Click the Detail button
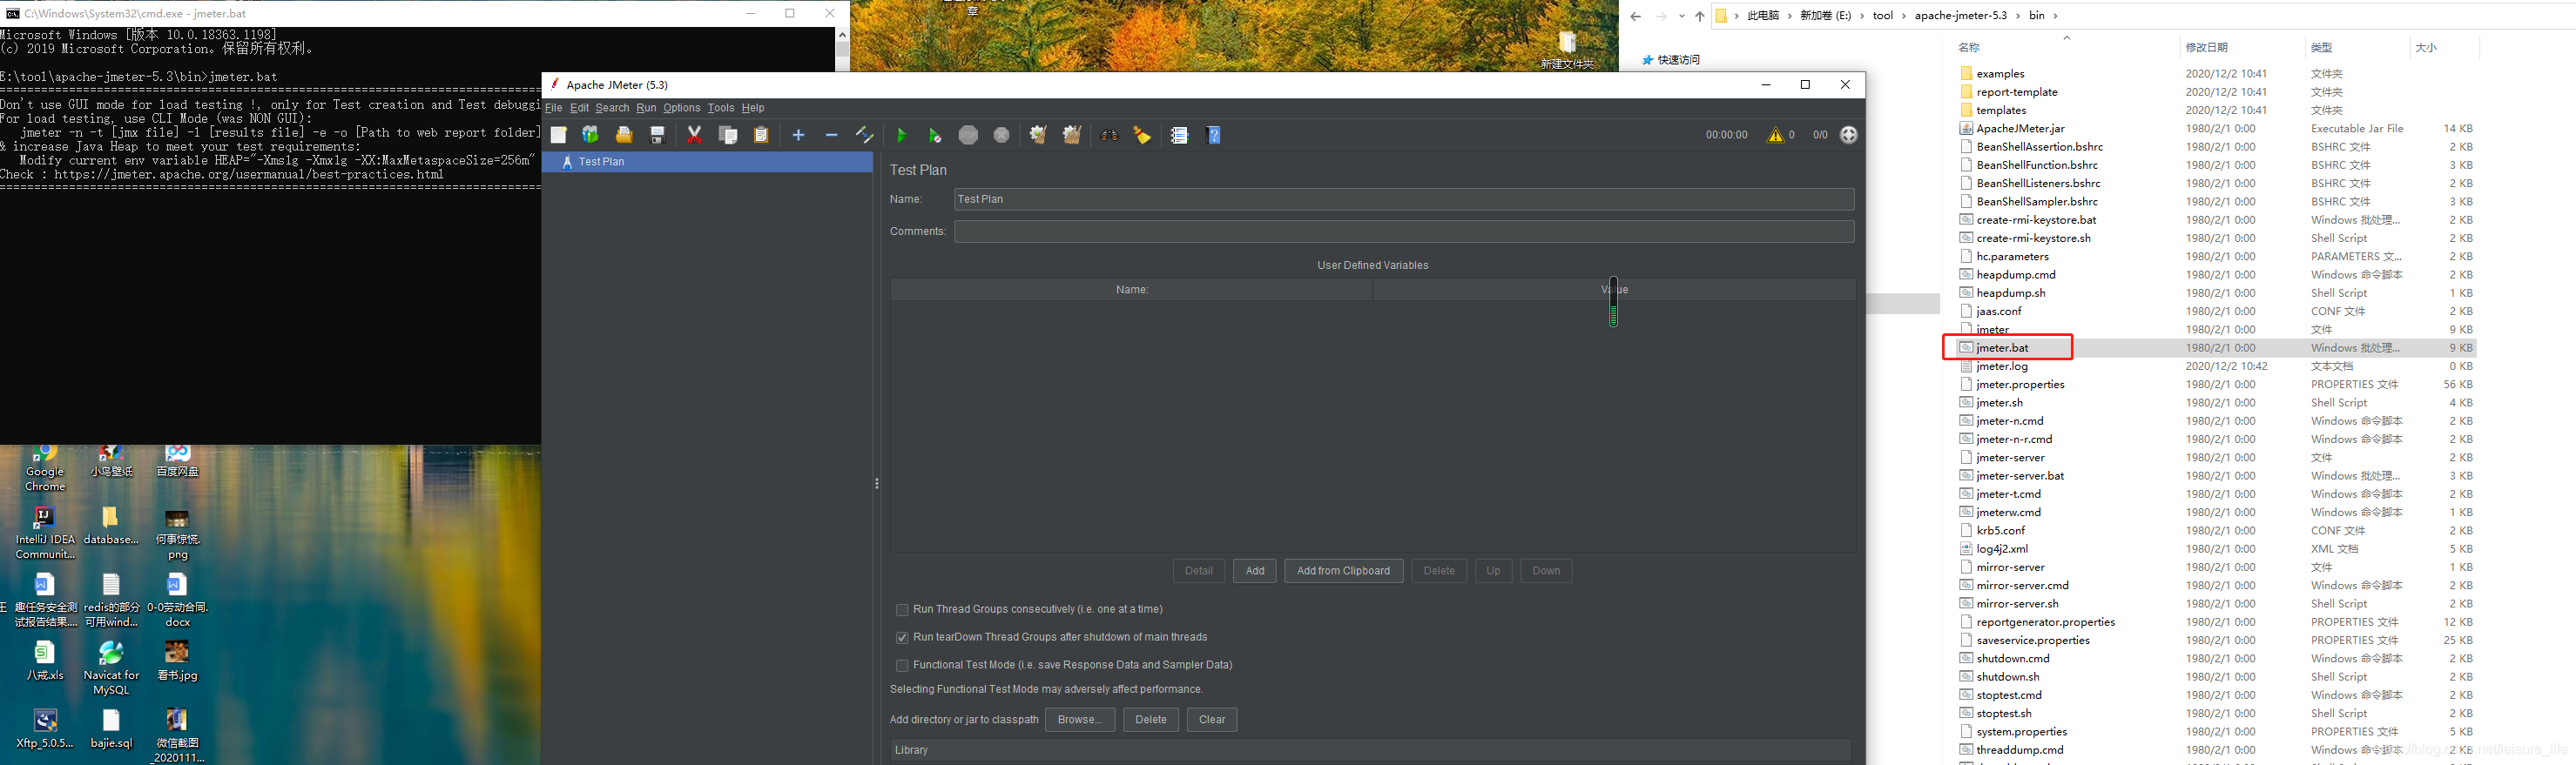The height and width of the screenshot is (765, 2576). [1199, 571]
